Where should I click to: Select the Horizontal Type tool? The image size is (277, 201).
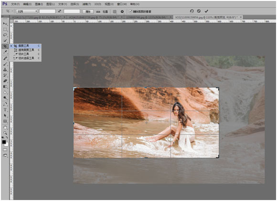[x=5, y=110]
